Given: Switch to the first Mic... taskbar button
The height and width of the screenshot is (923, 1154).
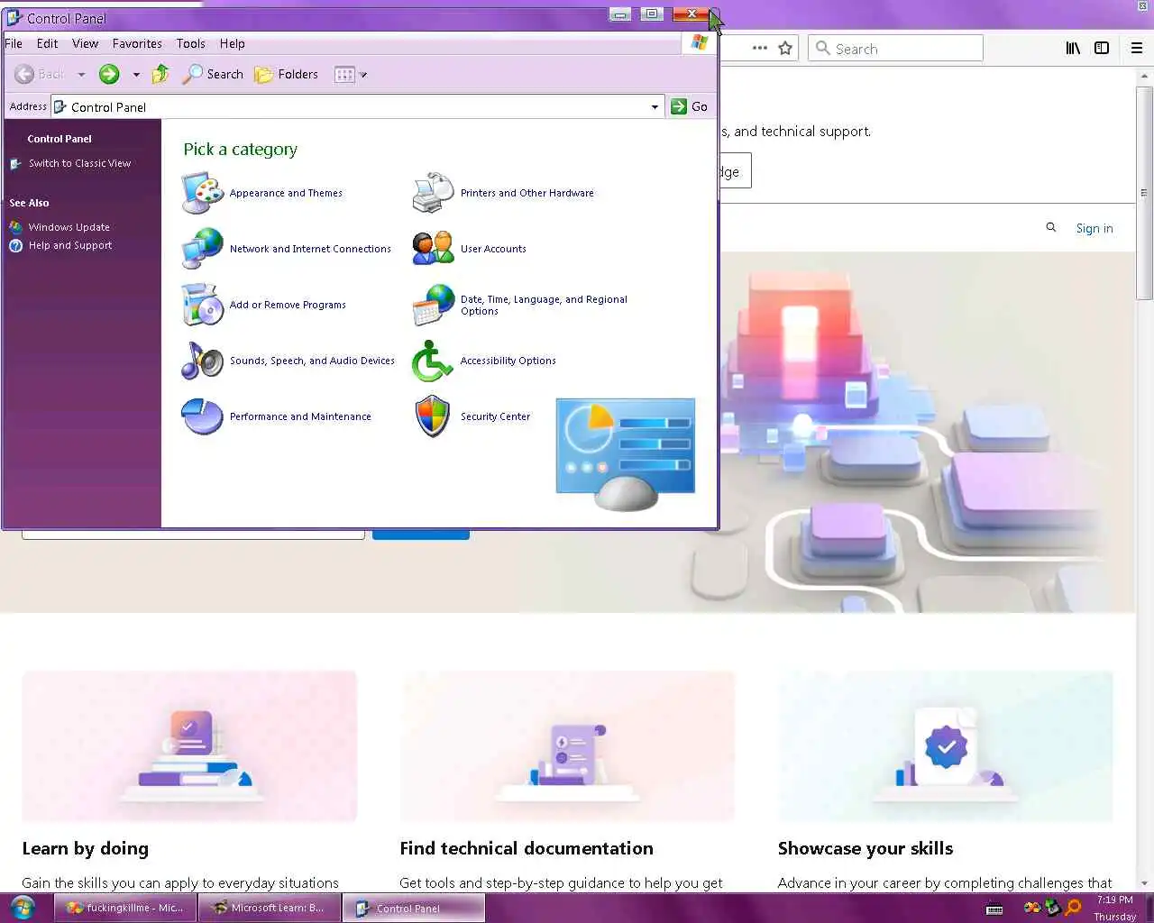Looking at the screenshot, I should point(126,908).
